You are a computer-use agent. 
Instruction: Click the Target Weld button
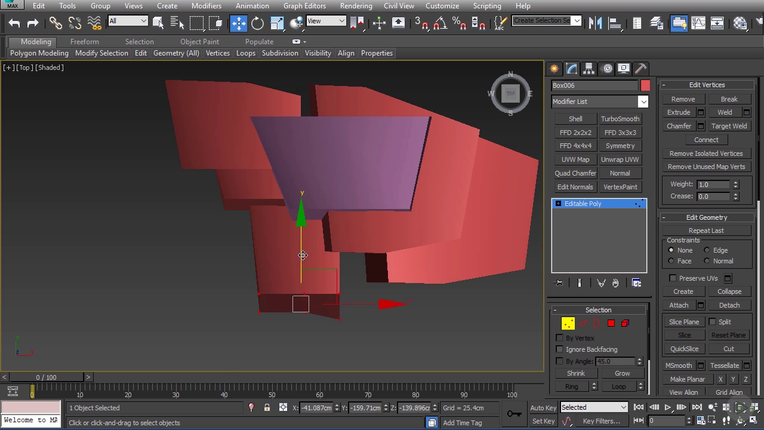pyautogui.click(x=729, y=126)
